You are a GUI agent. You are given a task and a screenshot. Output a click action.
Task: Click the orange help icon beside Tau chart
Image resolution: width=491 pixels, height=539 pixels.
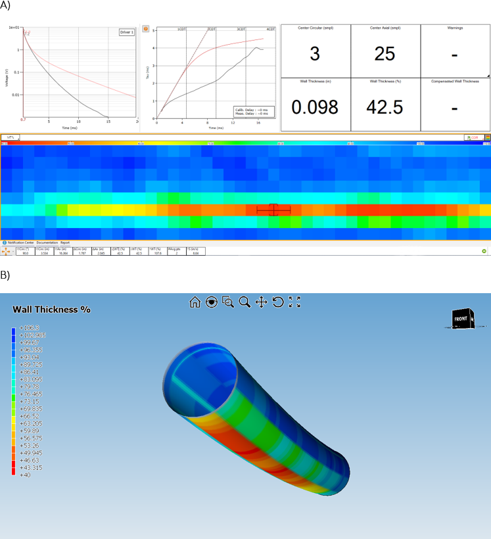[x=145, y=28]
